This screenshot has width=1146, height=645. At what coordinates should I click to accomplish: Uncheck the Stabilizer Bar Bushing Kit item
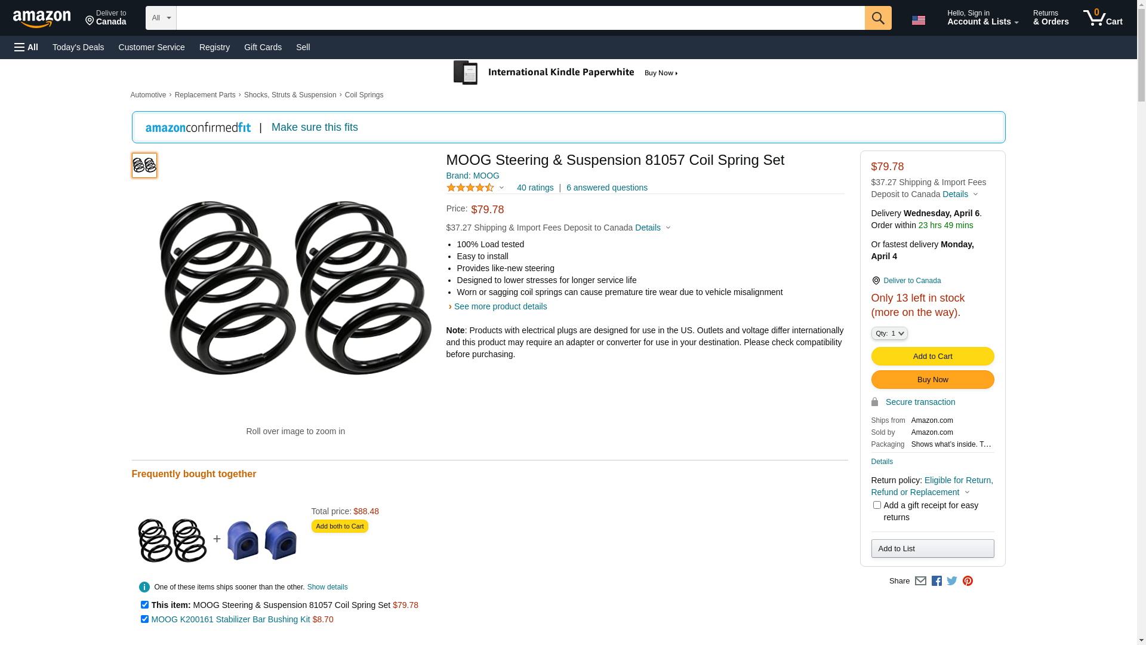click(x=144, y=619)
